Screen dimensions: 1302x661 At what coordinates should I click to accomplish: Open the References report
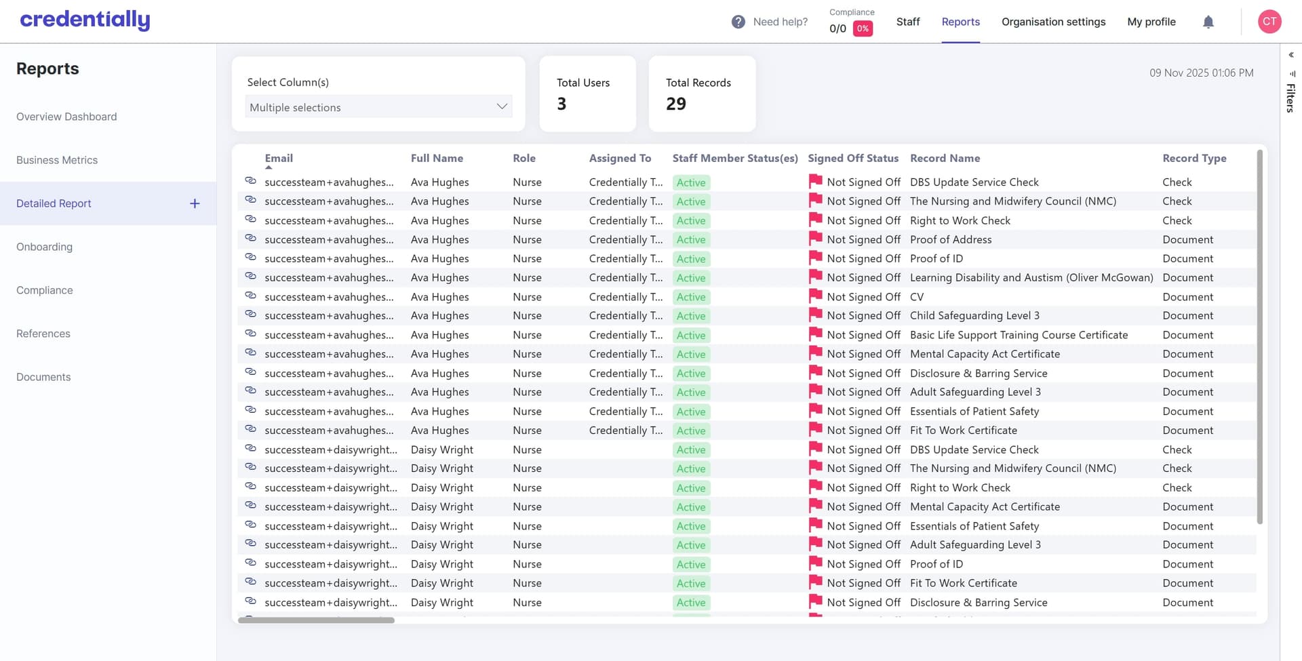[x=43, y=334]
